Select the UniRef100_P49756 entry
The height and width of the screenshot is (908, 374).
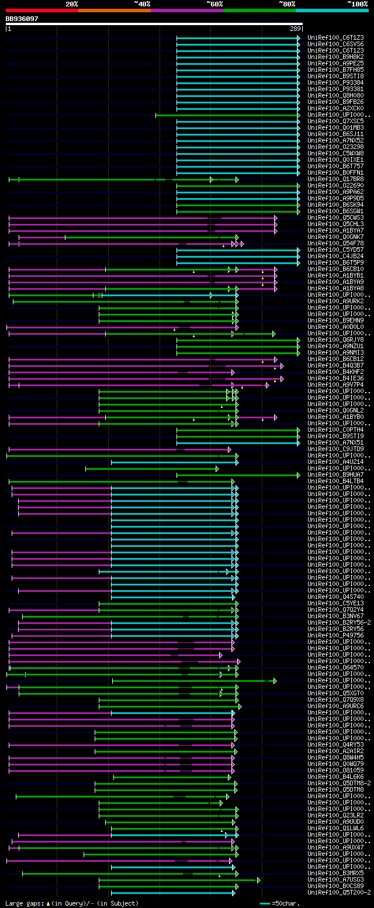[335, 635]
